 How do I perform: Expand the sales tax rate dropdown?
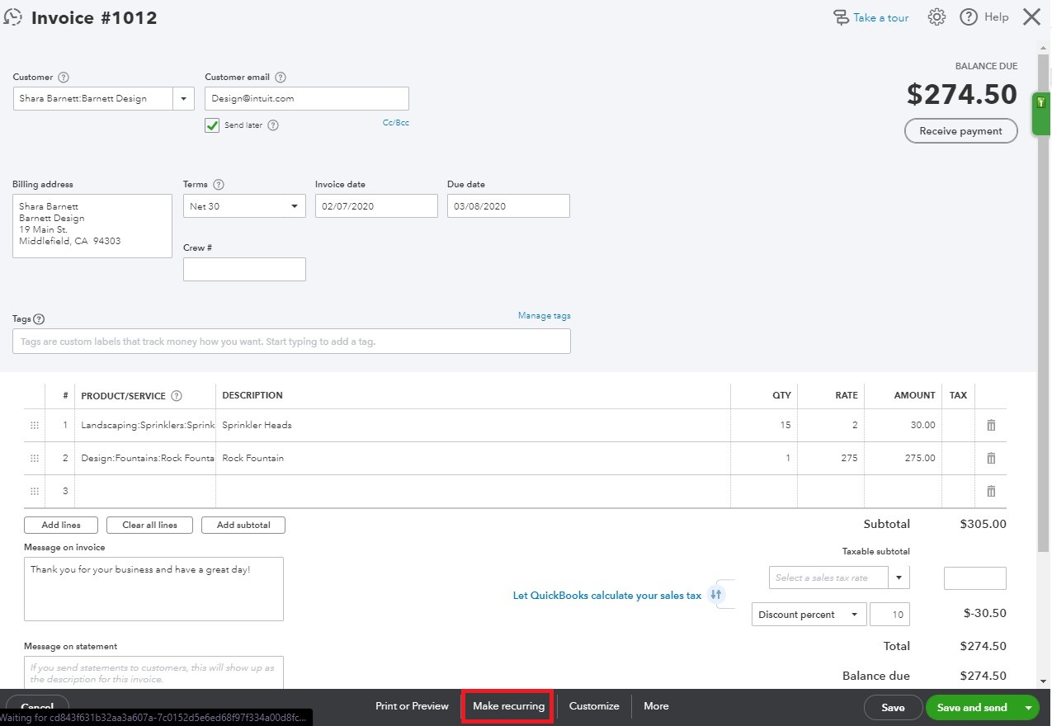(898, 577)
